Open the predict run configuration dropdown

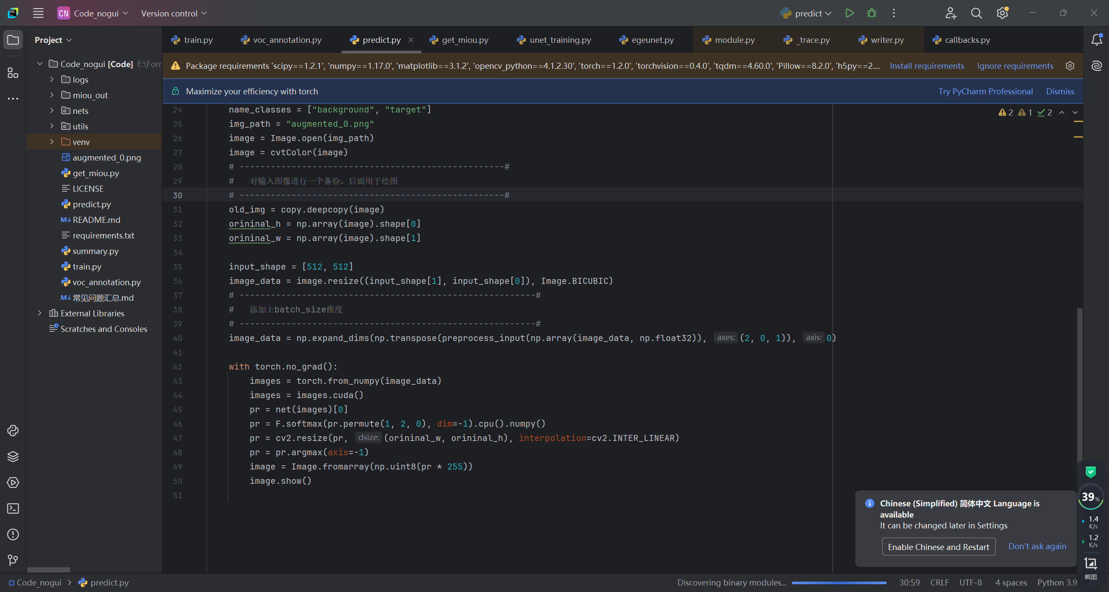pos(809,13)
